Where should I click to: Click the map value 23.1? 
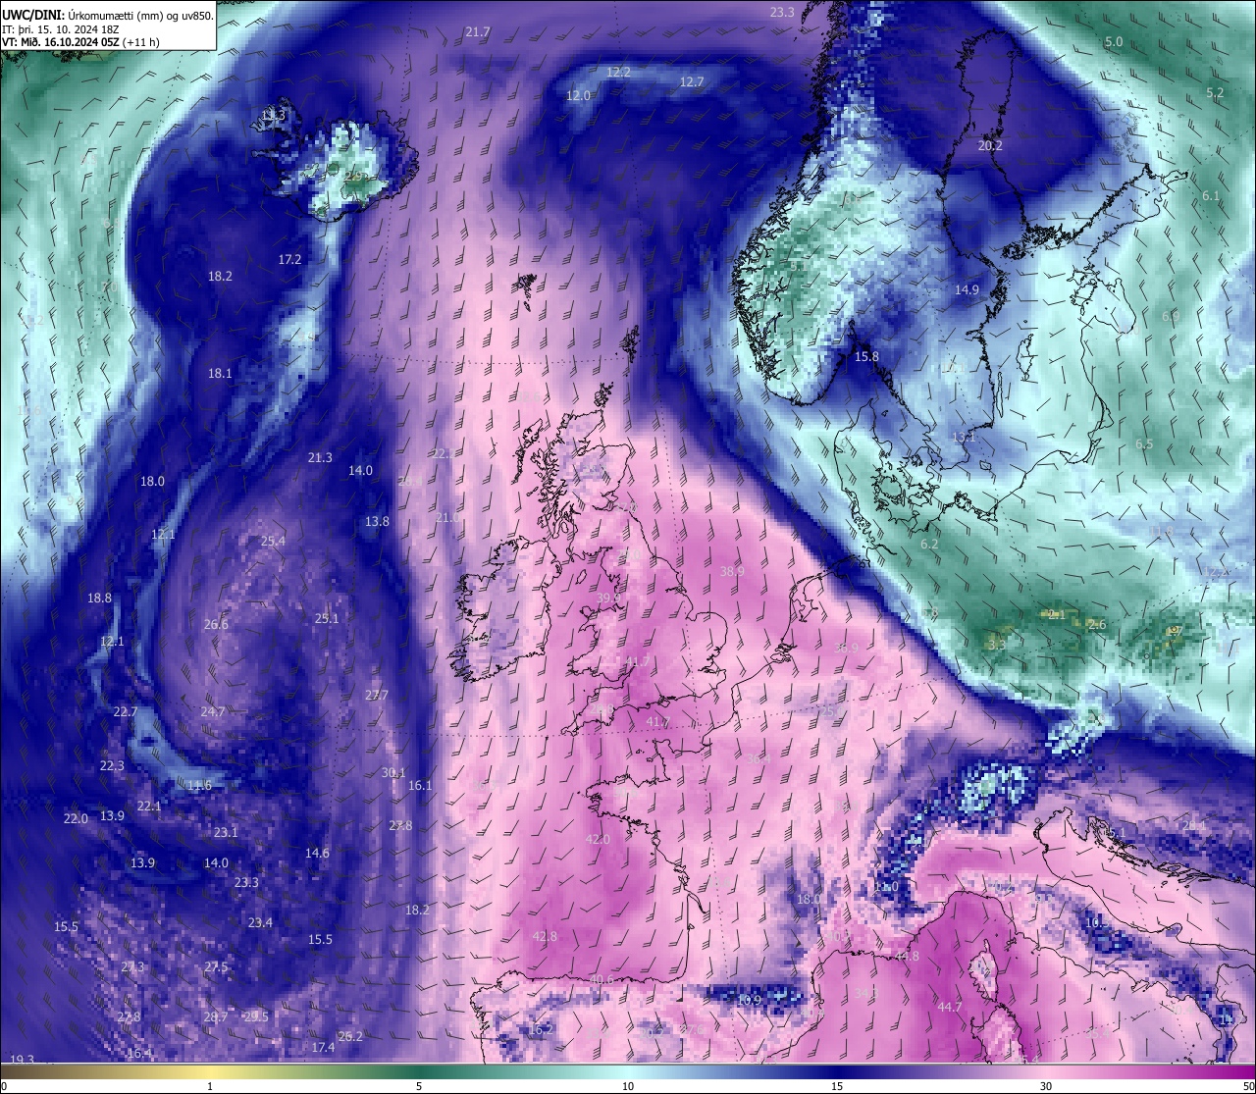[226, 833]
